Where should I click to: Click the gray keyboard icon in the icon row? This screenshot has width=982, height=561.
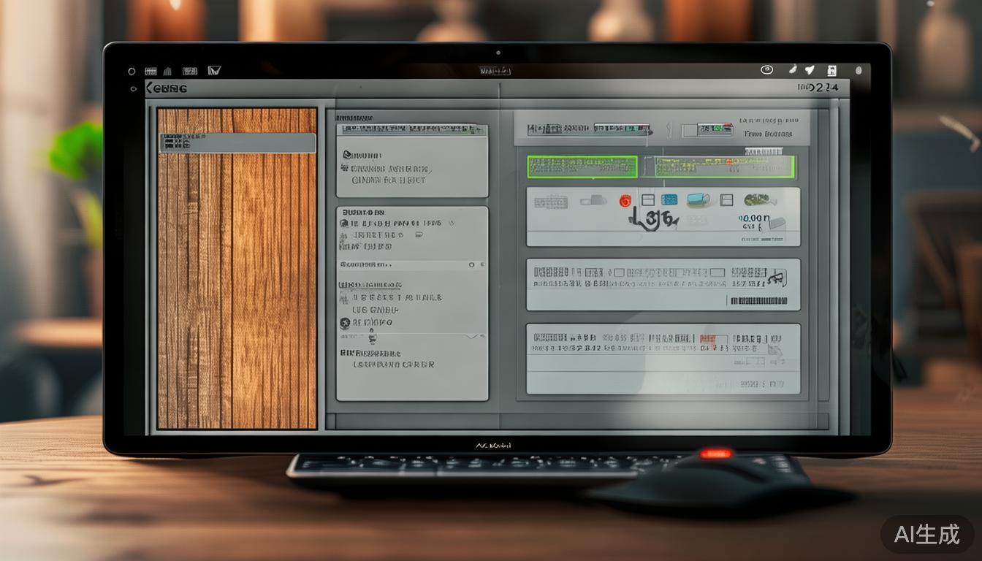pos(551,201)
